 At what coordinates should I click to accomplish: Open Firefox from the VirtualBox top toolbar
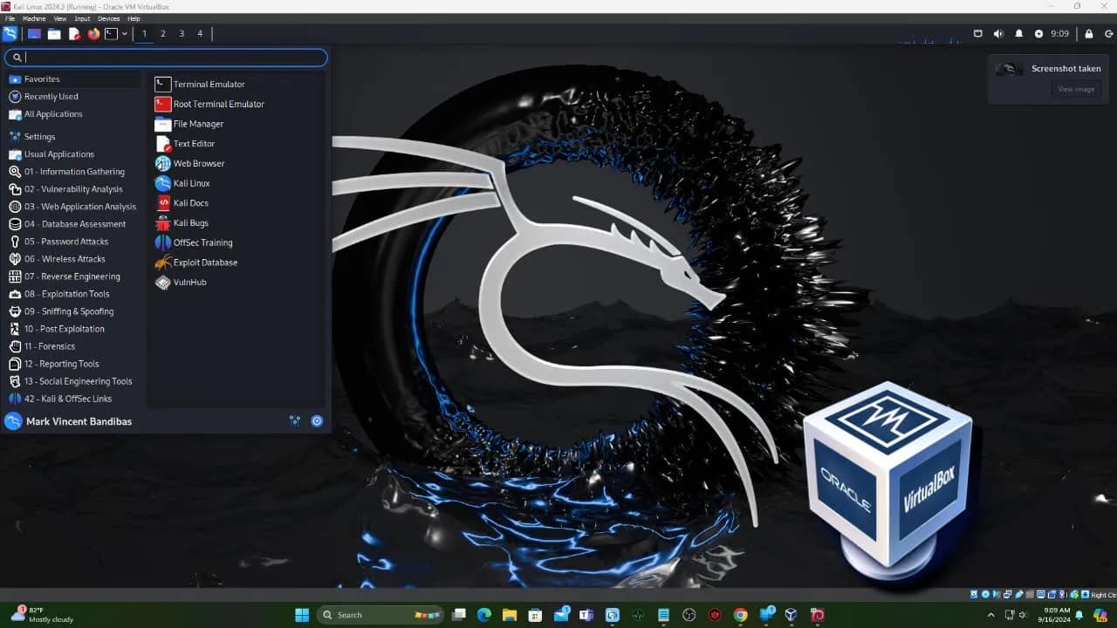pos(93,34)
